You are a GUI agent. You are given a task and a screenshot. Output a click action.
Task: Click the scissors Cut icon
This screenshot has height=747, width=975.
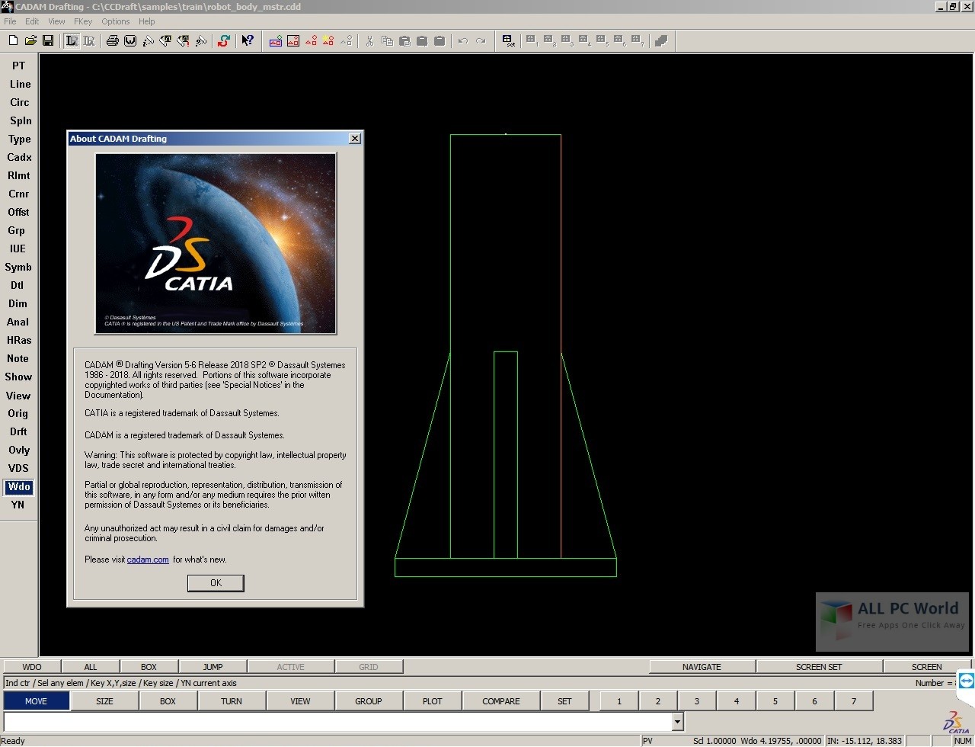click(369, 41)
